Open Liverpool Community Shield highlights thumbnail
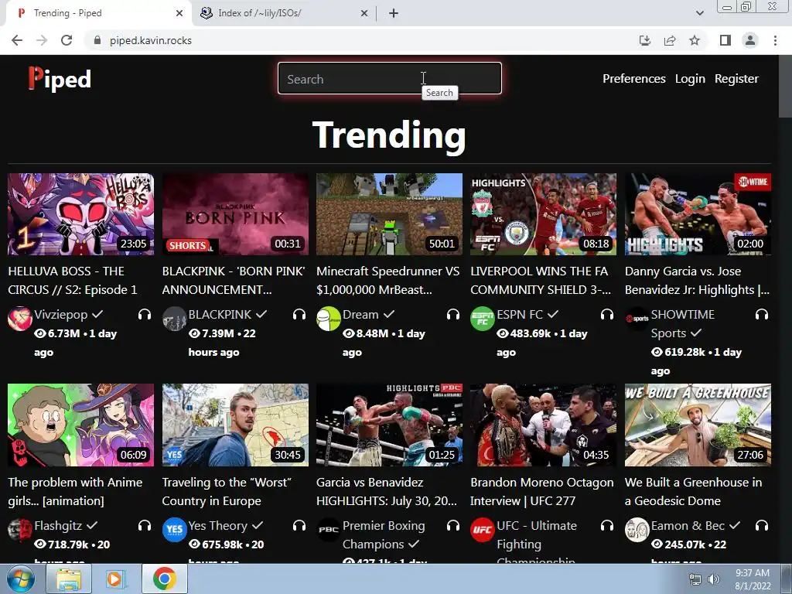The width and height of the screenshot is (792, 594). tap(544, 214)
